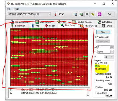Screen dimensions: 118x101
Task: Click the Start scan button
Action: point(103,32)
